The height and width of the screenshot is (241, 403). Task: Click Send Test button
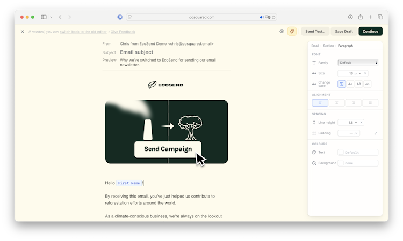pos(315,31)
